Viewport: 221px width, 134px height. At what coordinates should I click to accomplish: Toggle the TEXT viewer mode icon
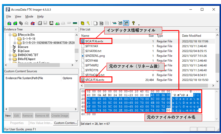[120, 23]
